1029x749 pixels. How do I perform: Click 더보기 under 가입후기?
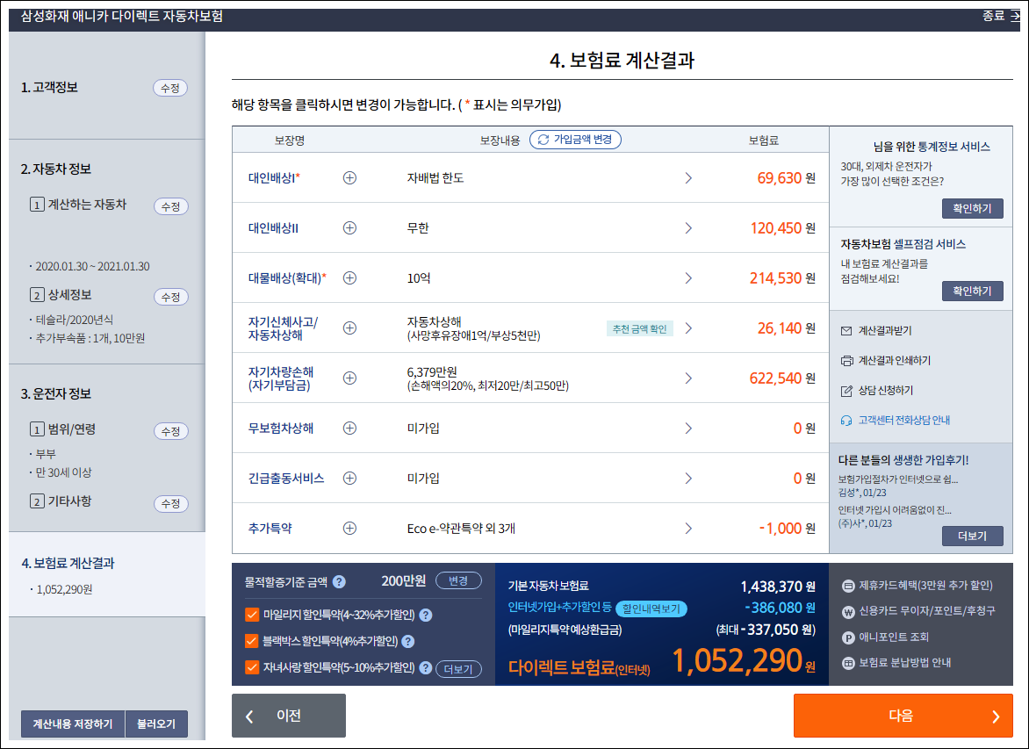click(972, 536)
